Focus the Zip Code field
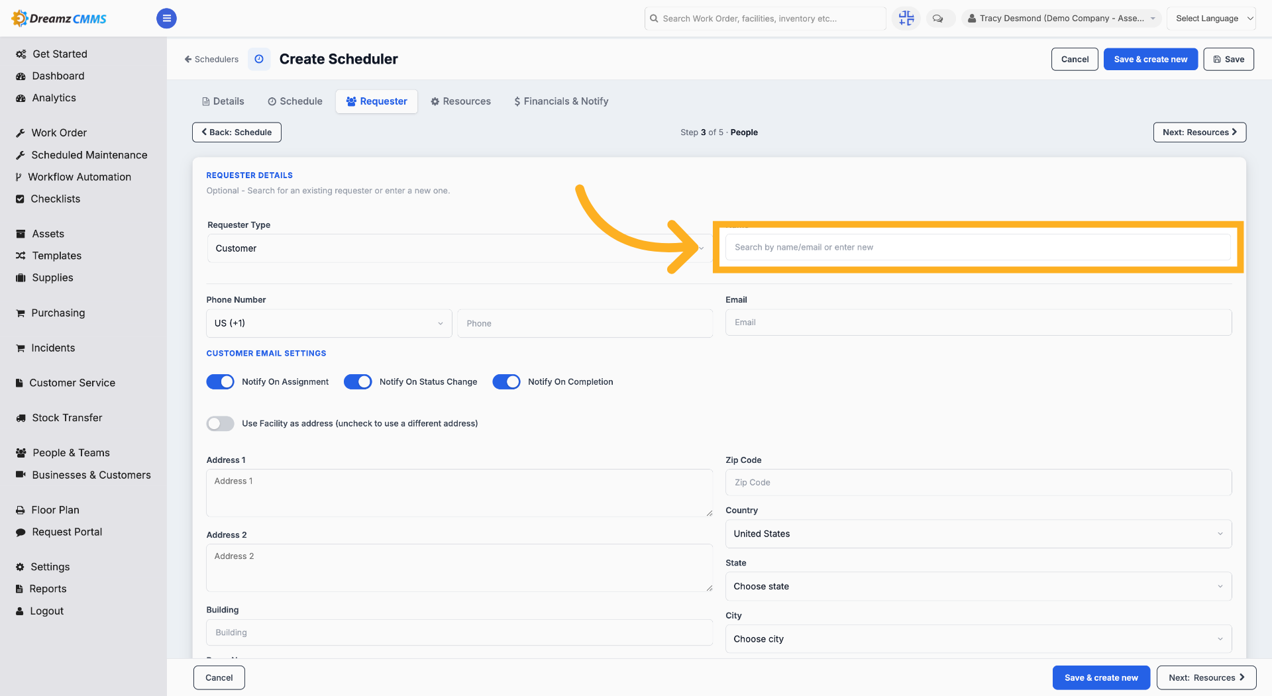Image resolution: width=1272 pixels, height=696 pixels. click(979, 482)
